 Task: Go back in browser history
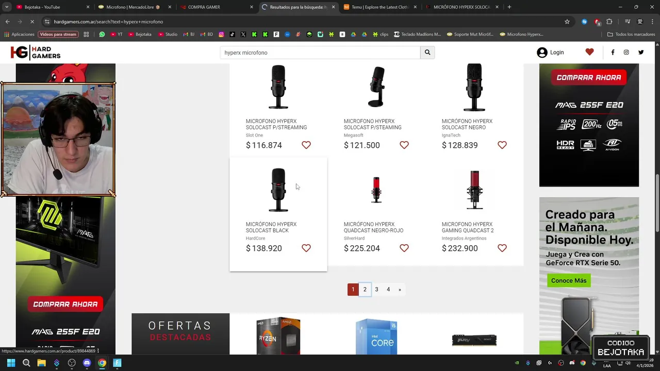click(x=7, y=22)
